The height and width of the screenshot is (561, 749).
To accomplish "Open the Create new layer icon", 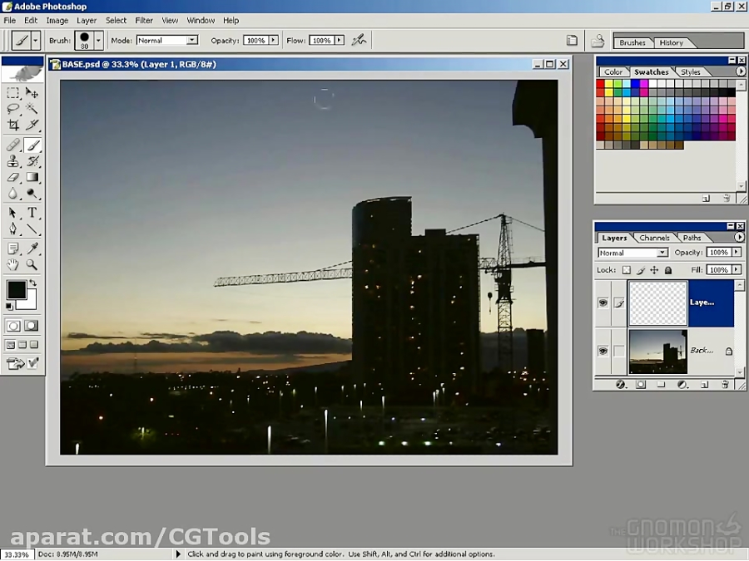I will pyautogui.click(x=703, y=384).
